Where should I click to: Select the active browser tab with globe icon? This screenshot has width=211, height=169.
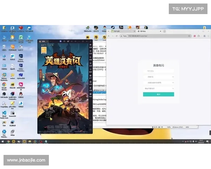[x=149, y=31]
